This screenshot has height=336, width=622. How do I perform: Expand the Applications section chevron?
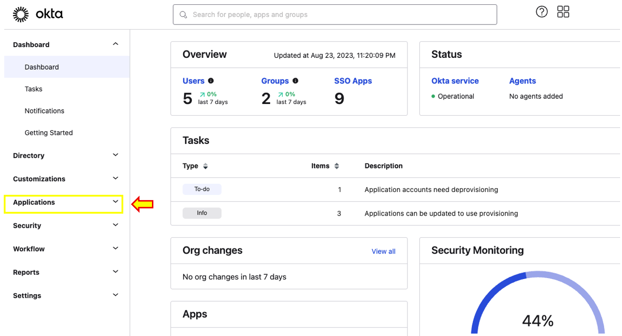point(116,202)
